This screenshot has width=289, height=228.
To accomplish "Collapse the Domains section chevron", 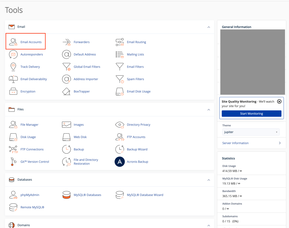I will (x=209, y=225).
